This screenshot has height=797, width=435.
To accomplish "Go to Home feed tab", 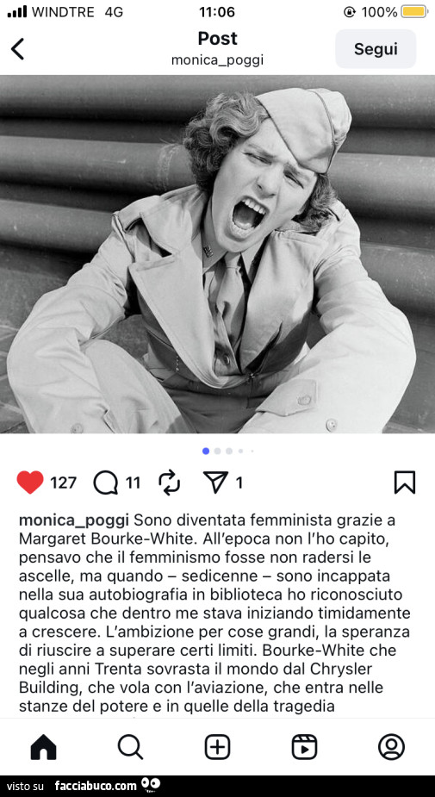I will 44,747.
